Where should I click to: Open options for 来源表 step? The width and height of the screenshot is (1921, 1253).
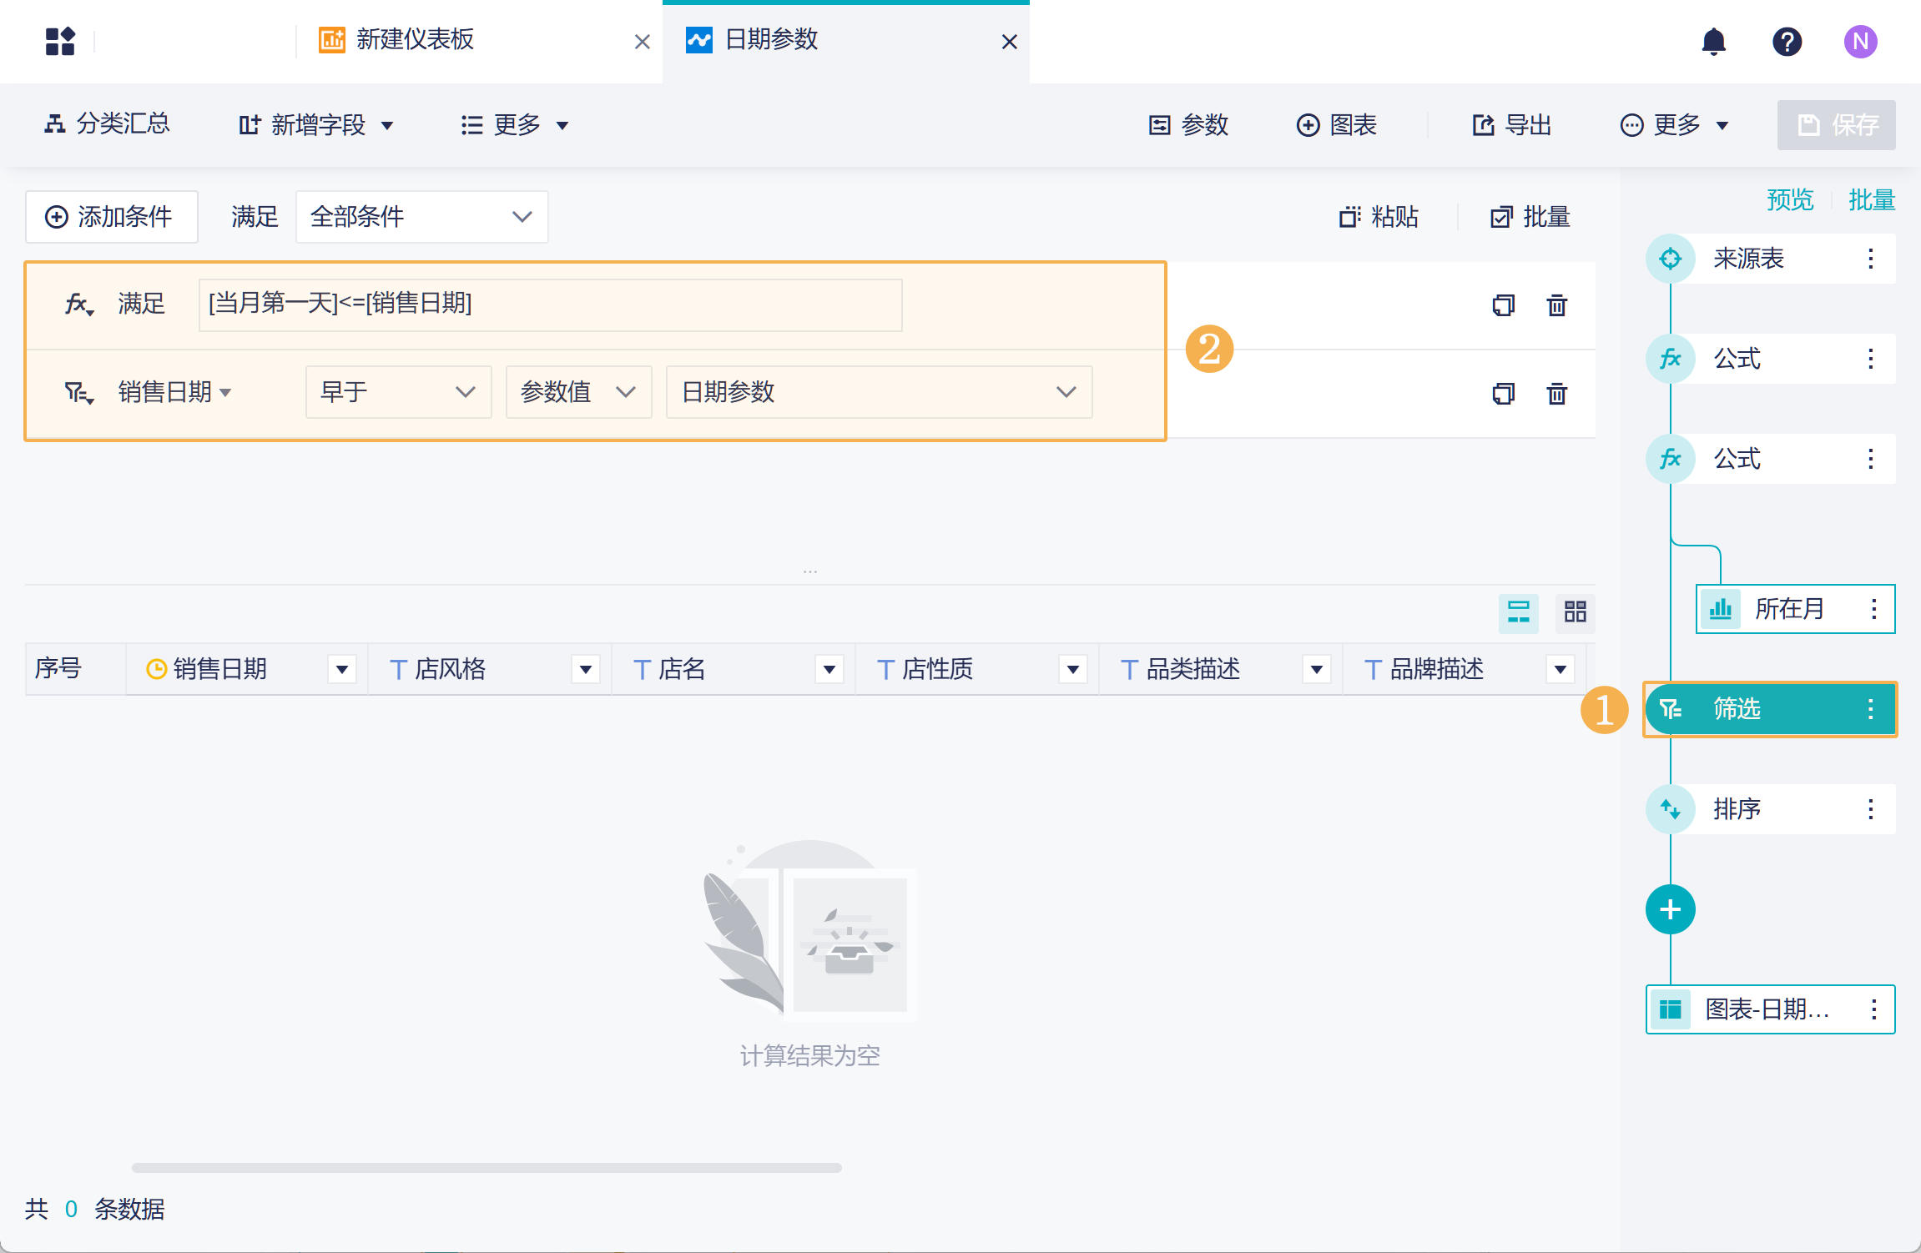point(1871,259)
